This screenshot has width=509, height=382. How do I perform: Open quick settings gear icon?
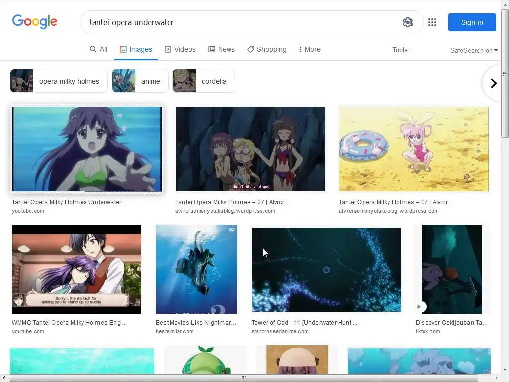click(x=408, y=22)
